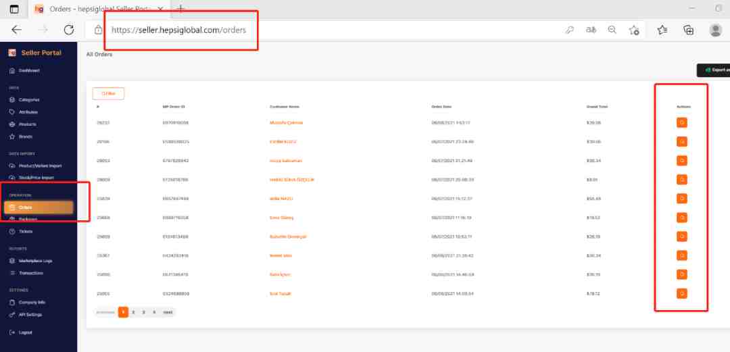Open Brands section
Viewport: 730px width, 352px height.
coord(21,137)
